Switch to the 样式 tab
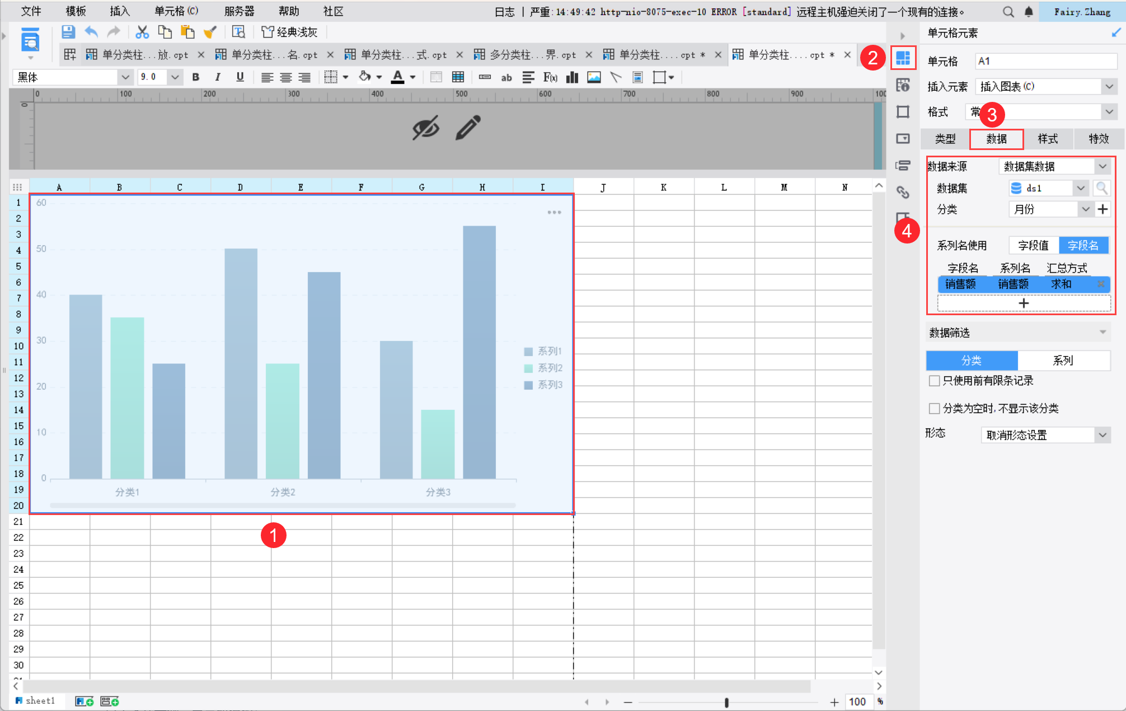This screenshot has width=1126, height=711. pos(1048,139)
